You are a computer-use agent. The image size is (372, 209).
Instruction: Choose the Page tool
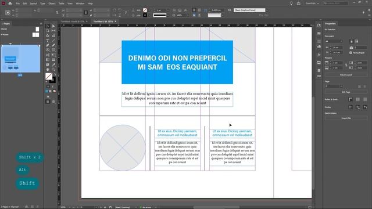(x=48, y=31)
